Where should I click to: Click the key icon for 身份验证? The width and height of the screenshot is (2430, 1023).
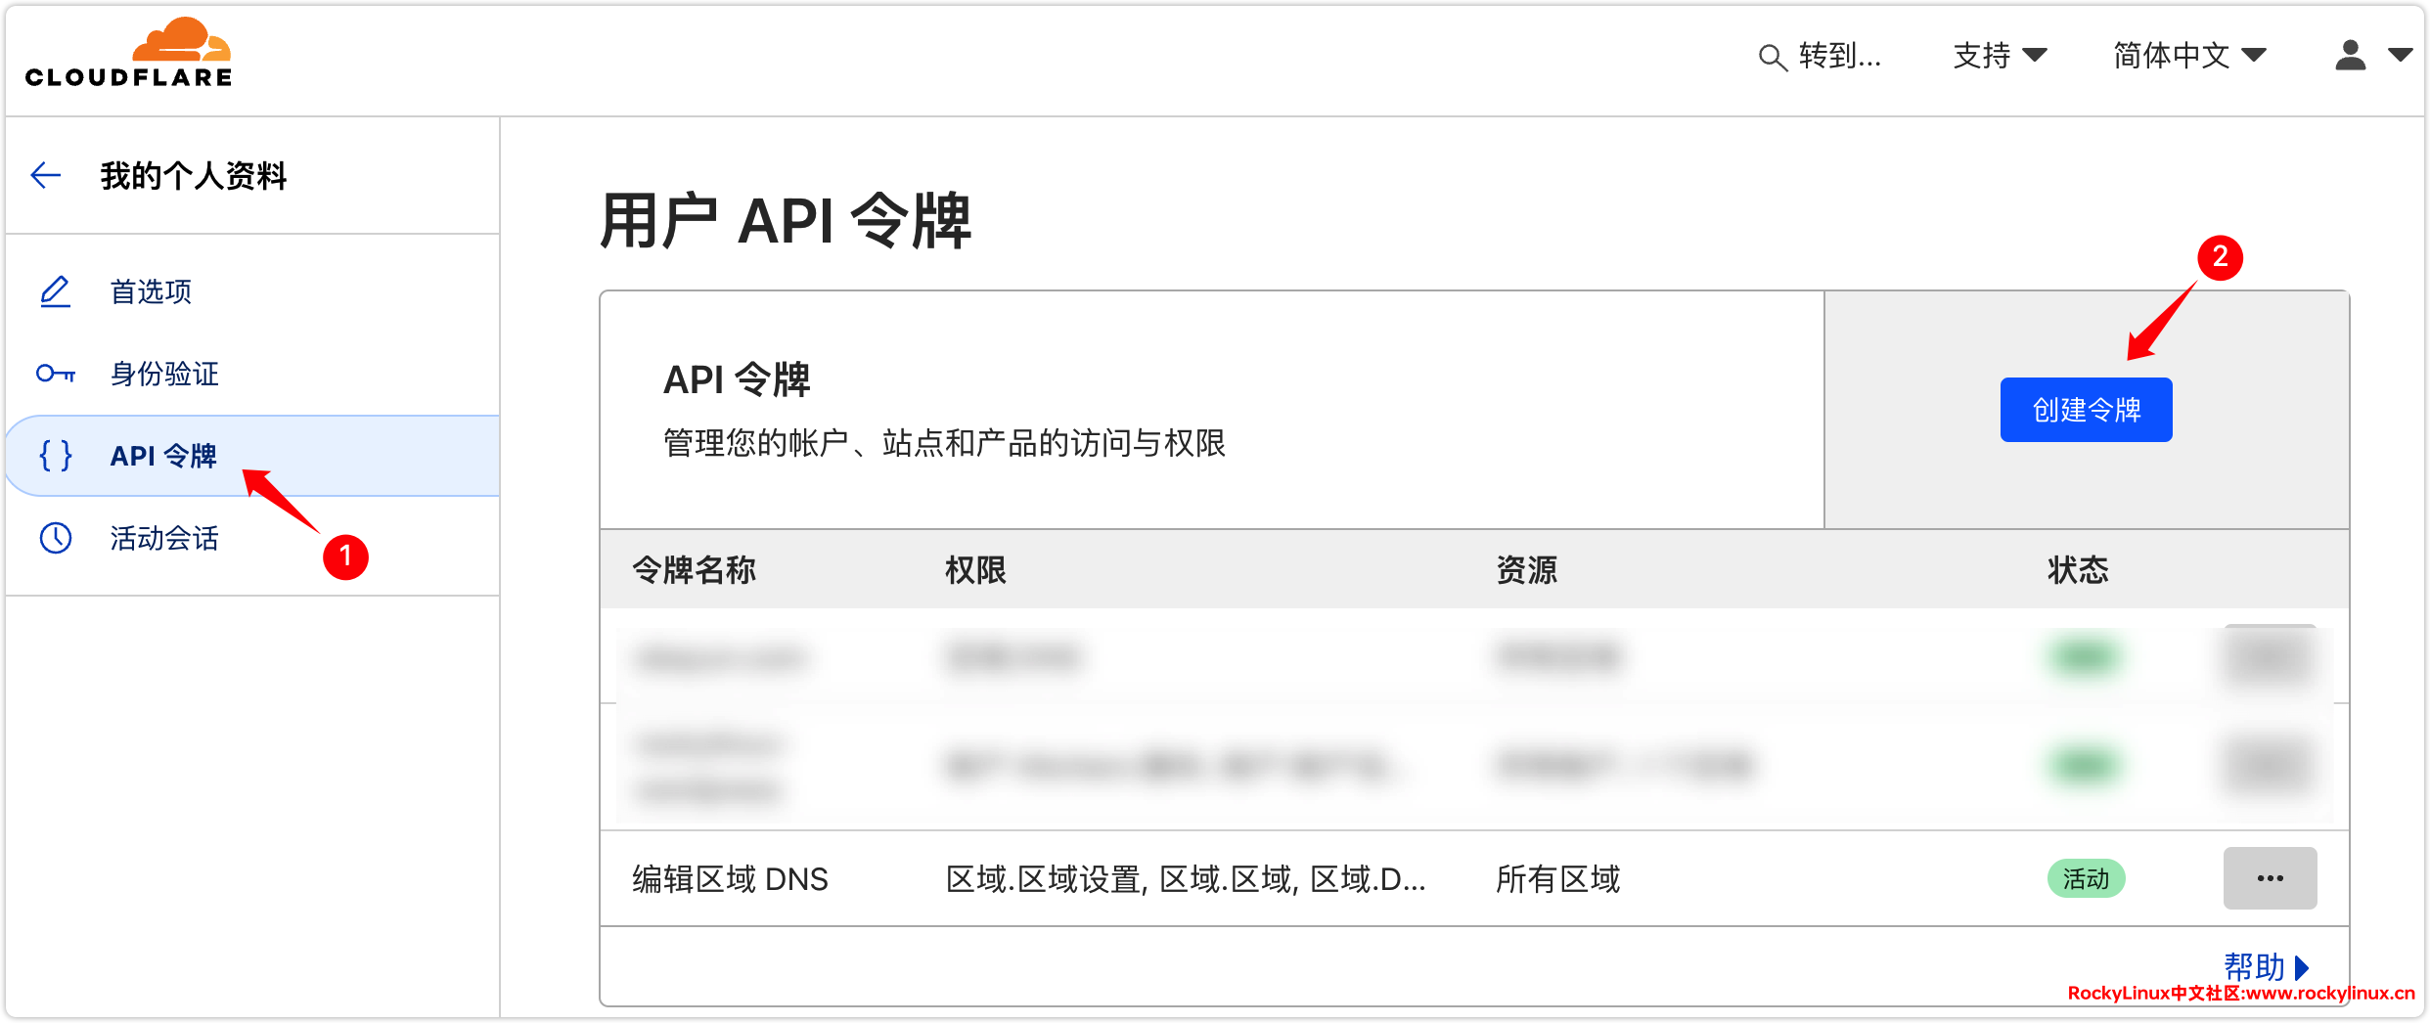point(55,374)
